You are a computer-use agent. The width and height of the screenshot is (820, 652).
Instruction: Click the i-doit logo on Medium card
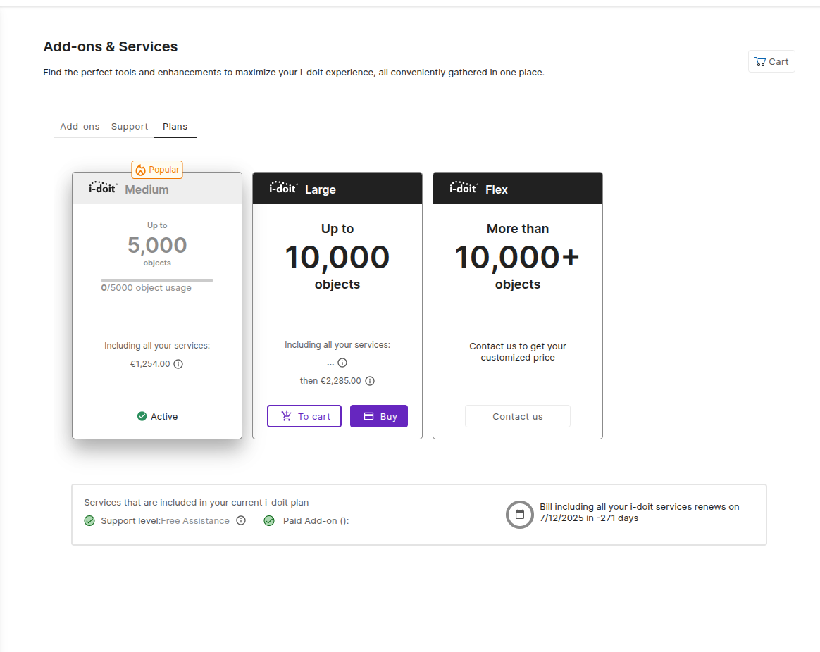click(103, 187)
